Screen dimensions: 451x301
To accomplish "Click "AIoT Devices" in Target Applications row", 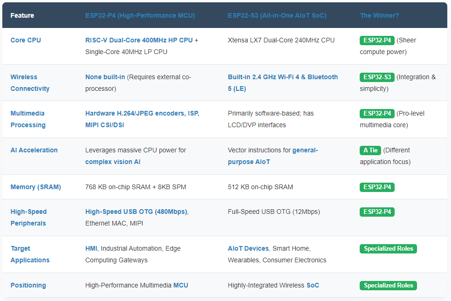I will [248, 248].
